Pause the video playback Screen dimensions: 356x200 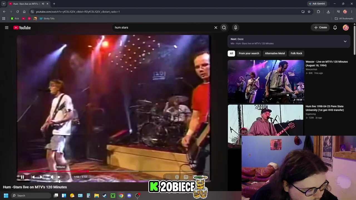click(x=22, y=177)
